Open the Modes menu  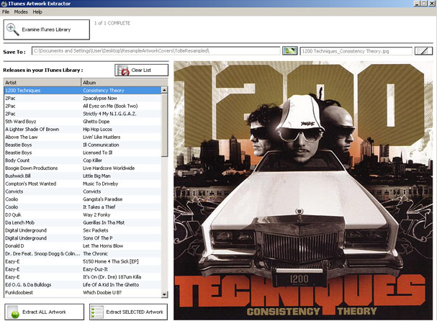click(21, 12)
